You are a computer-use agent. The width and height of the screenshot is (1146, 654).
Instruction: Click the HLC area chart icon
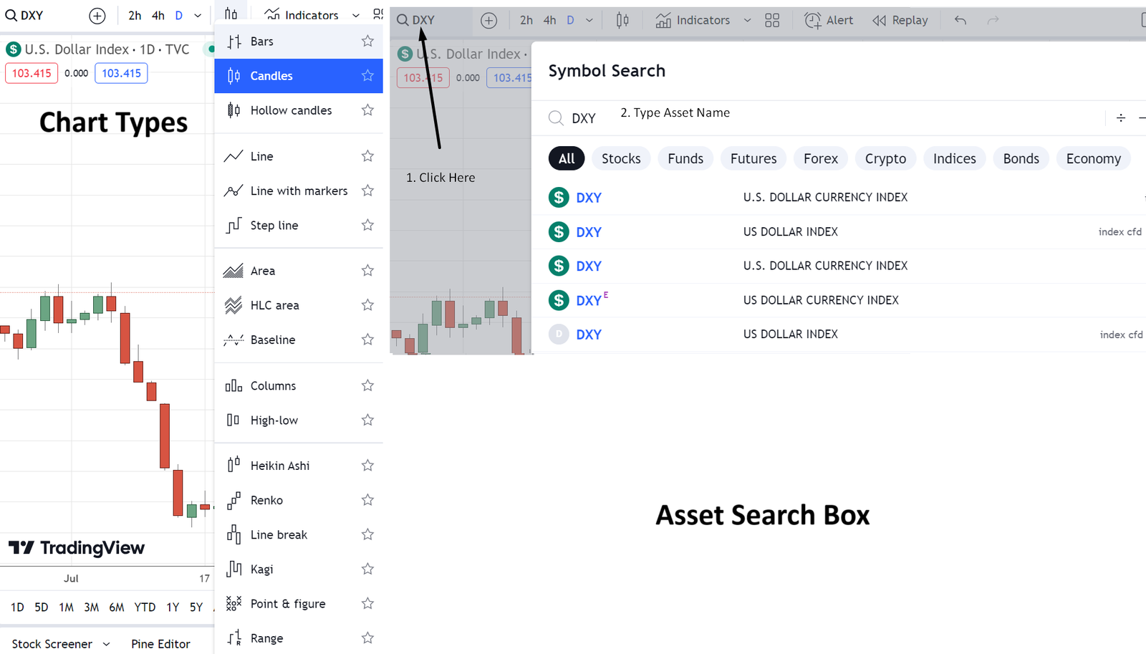[x=233, y=305]
